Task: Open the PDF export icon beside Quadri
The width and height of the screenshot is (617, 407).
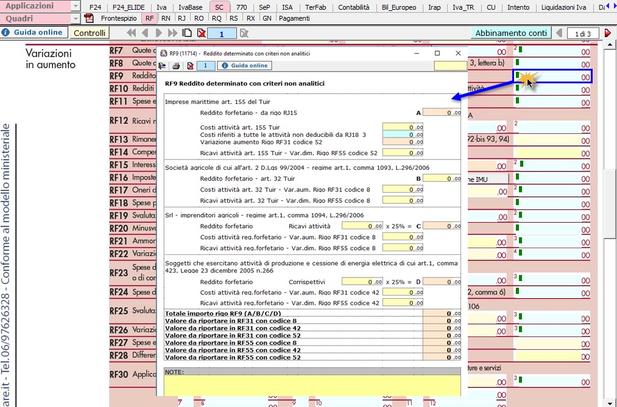Action: tap(89, 18)
